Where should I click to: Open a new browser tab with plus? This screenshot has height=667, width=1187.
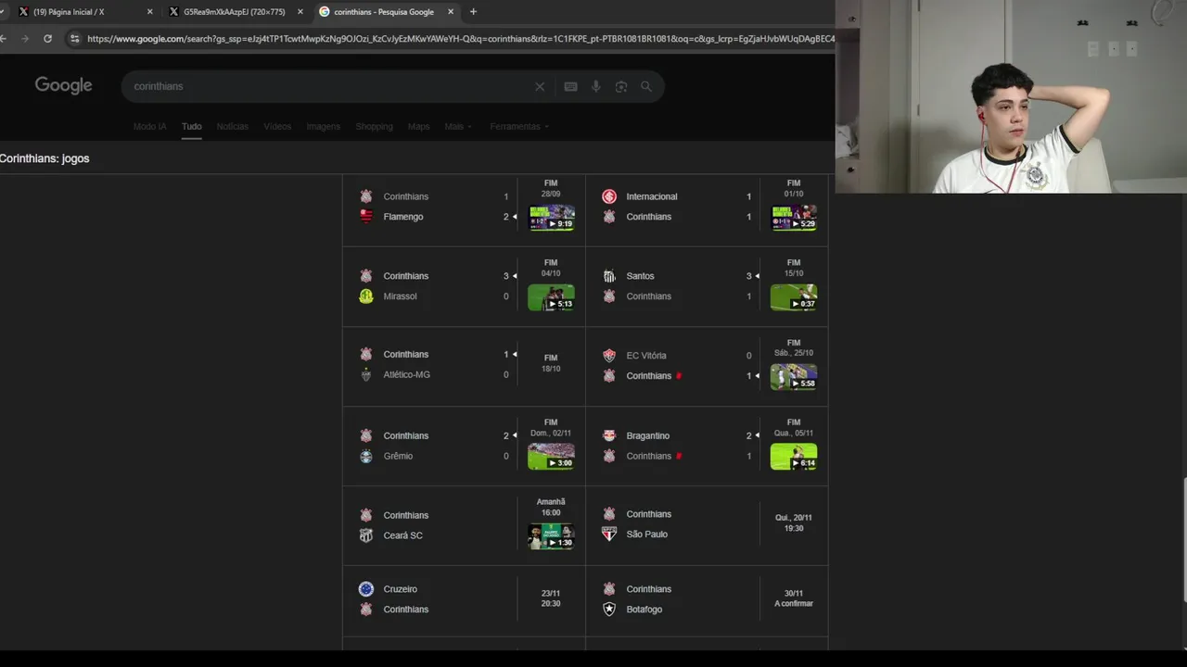tap(473, 12)
